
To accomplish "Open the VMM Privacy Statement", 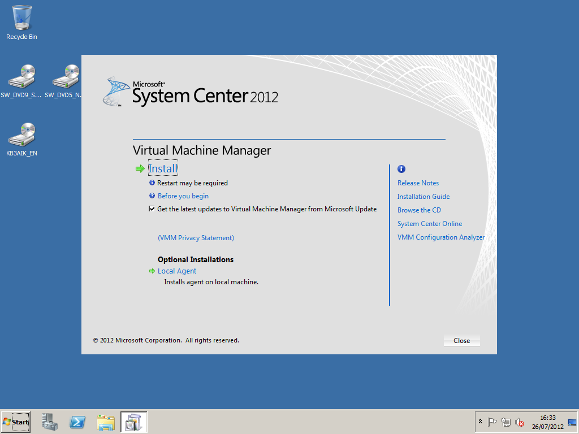I will 196,238.
